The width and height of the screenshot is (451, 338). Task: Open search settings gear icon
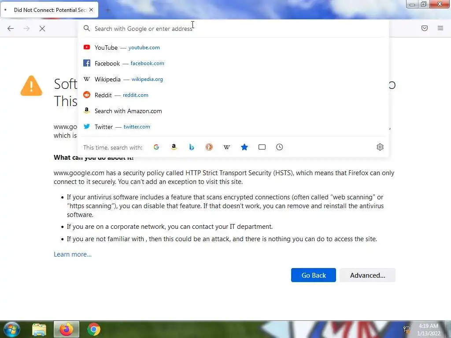[x=380, y=147]
